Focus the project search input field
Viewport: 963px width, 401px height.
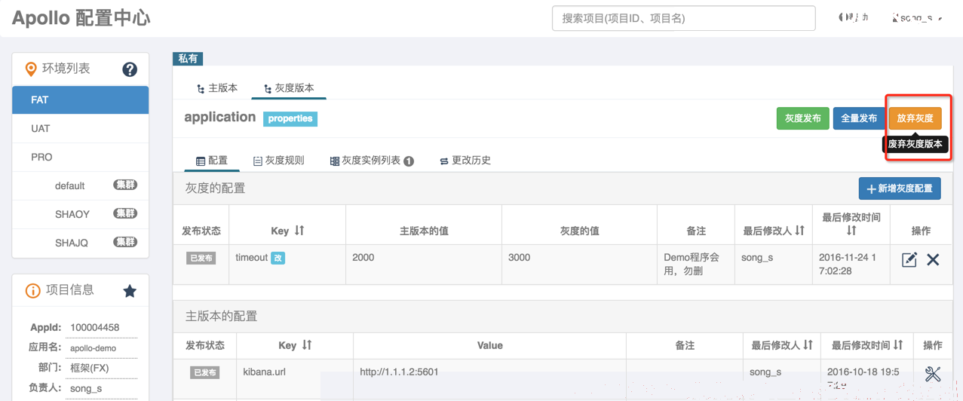pos(684,18)
